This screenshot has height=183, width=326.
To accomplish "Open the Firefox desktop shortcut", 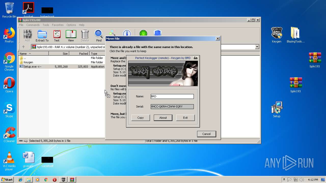I will 9,35.
